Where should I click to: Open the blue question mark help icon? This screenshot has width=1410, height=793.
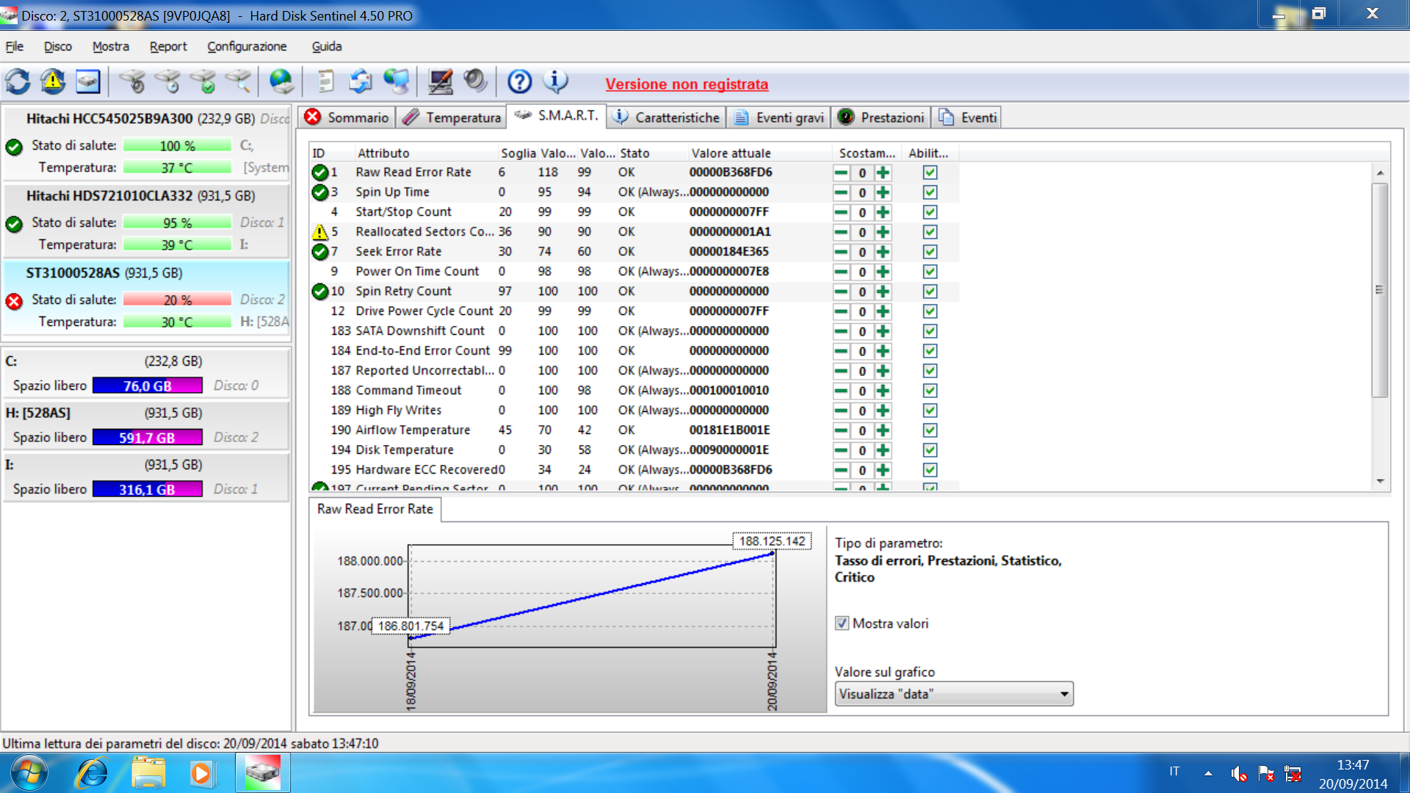520,82
